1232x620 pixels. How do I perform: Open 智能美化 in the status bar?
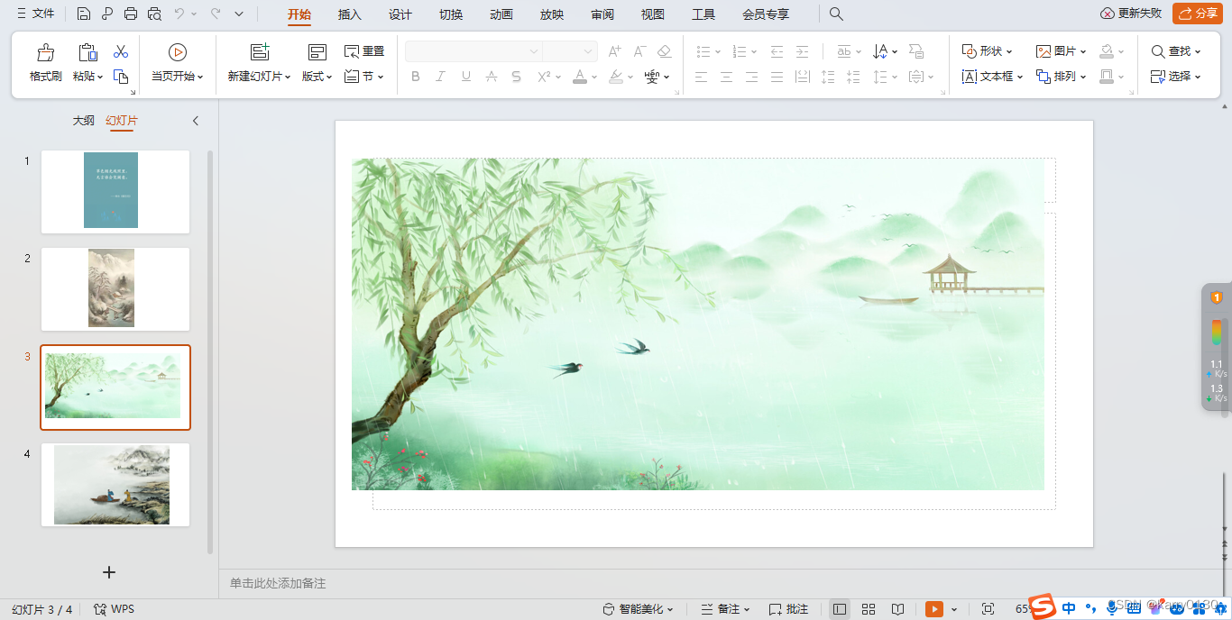pyautogui.click(x=639, y=609)
